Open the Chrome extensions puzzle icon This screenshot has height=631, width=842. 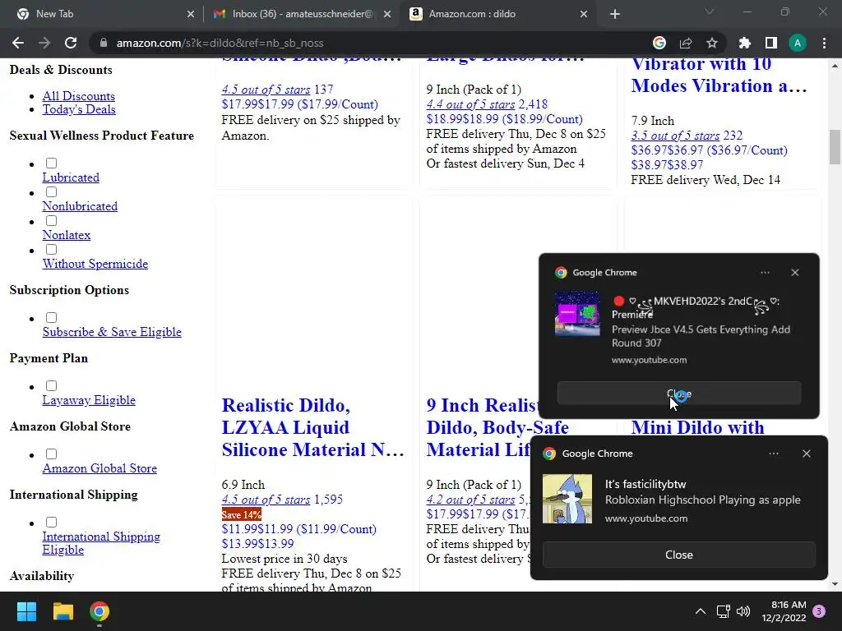745,43
